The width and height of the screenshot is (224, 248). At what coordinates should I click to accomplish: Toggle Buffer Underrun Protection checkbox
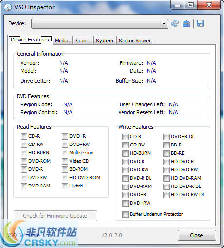tap(125, 214)
